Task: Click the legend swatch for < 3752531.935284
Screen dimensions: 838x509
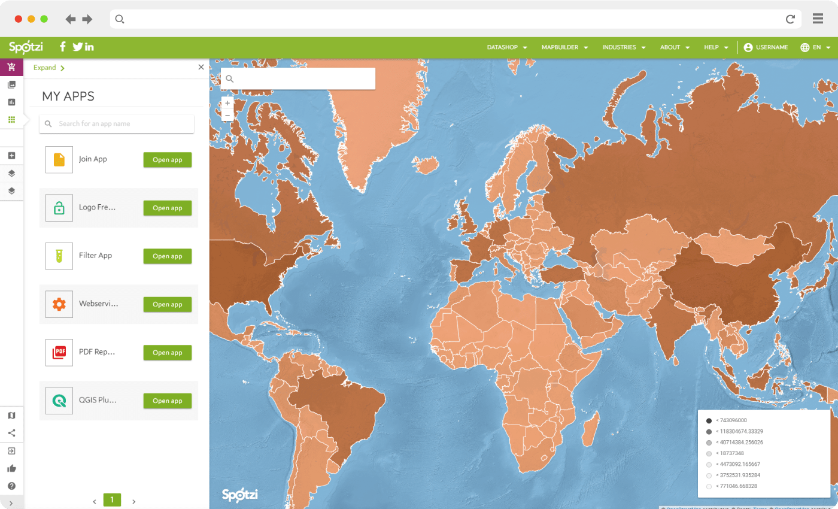Action: coord(709,475)
